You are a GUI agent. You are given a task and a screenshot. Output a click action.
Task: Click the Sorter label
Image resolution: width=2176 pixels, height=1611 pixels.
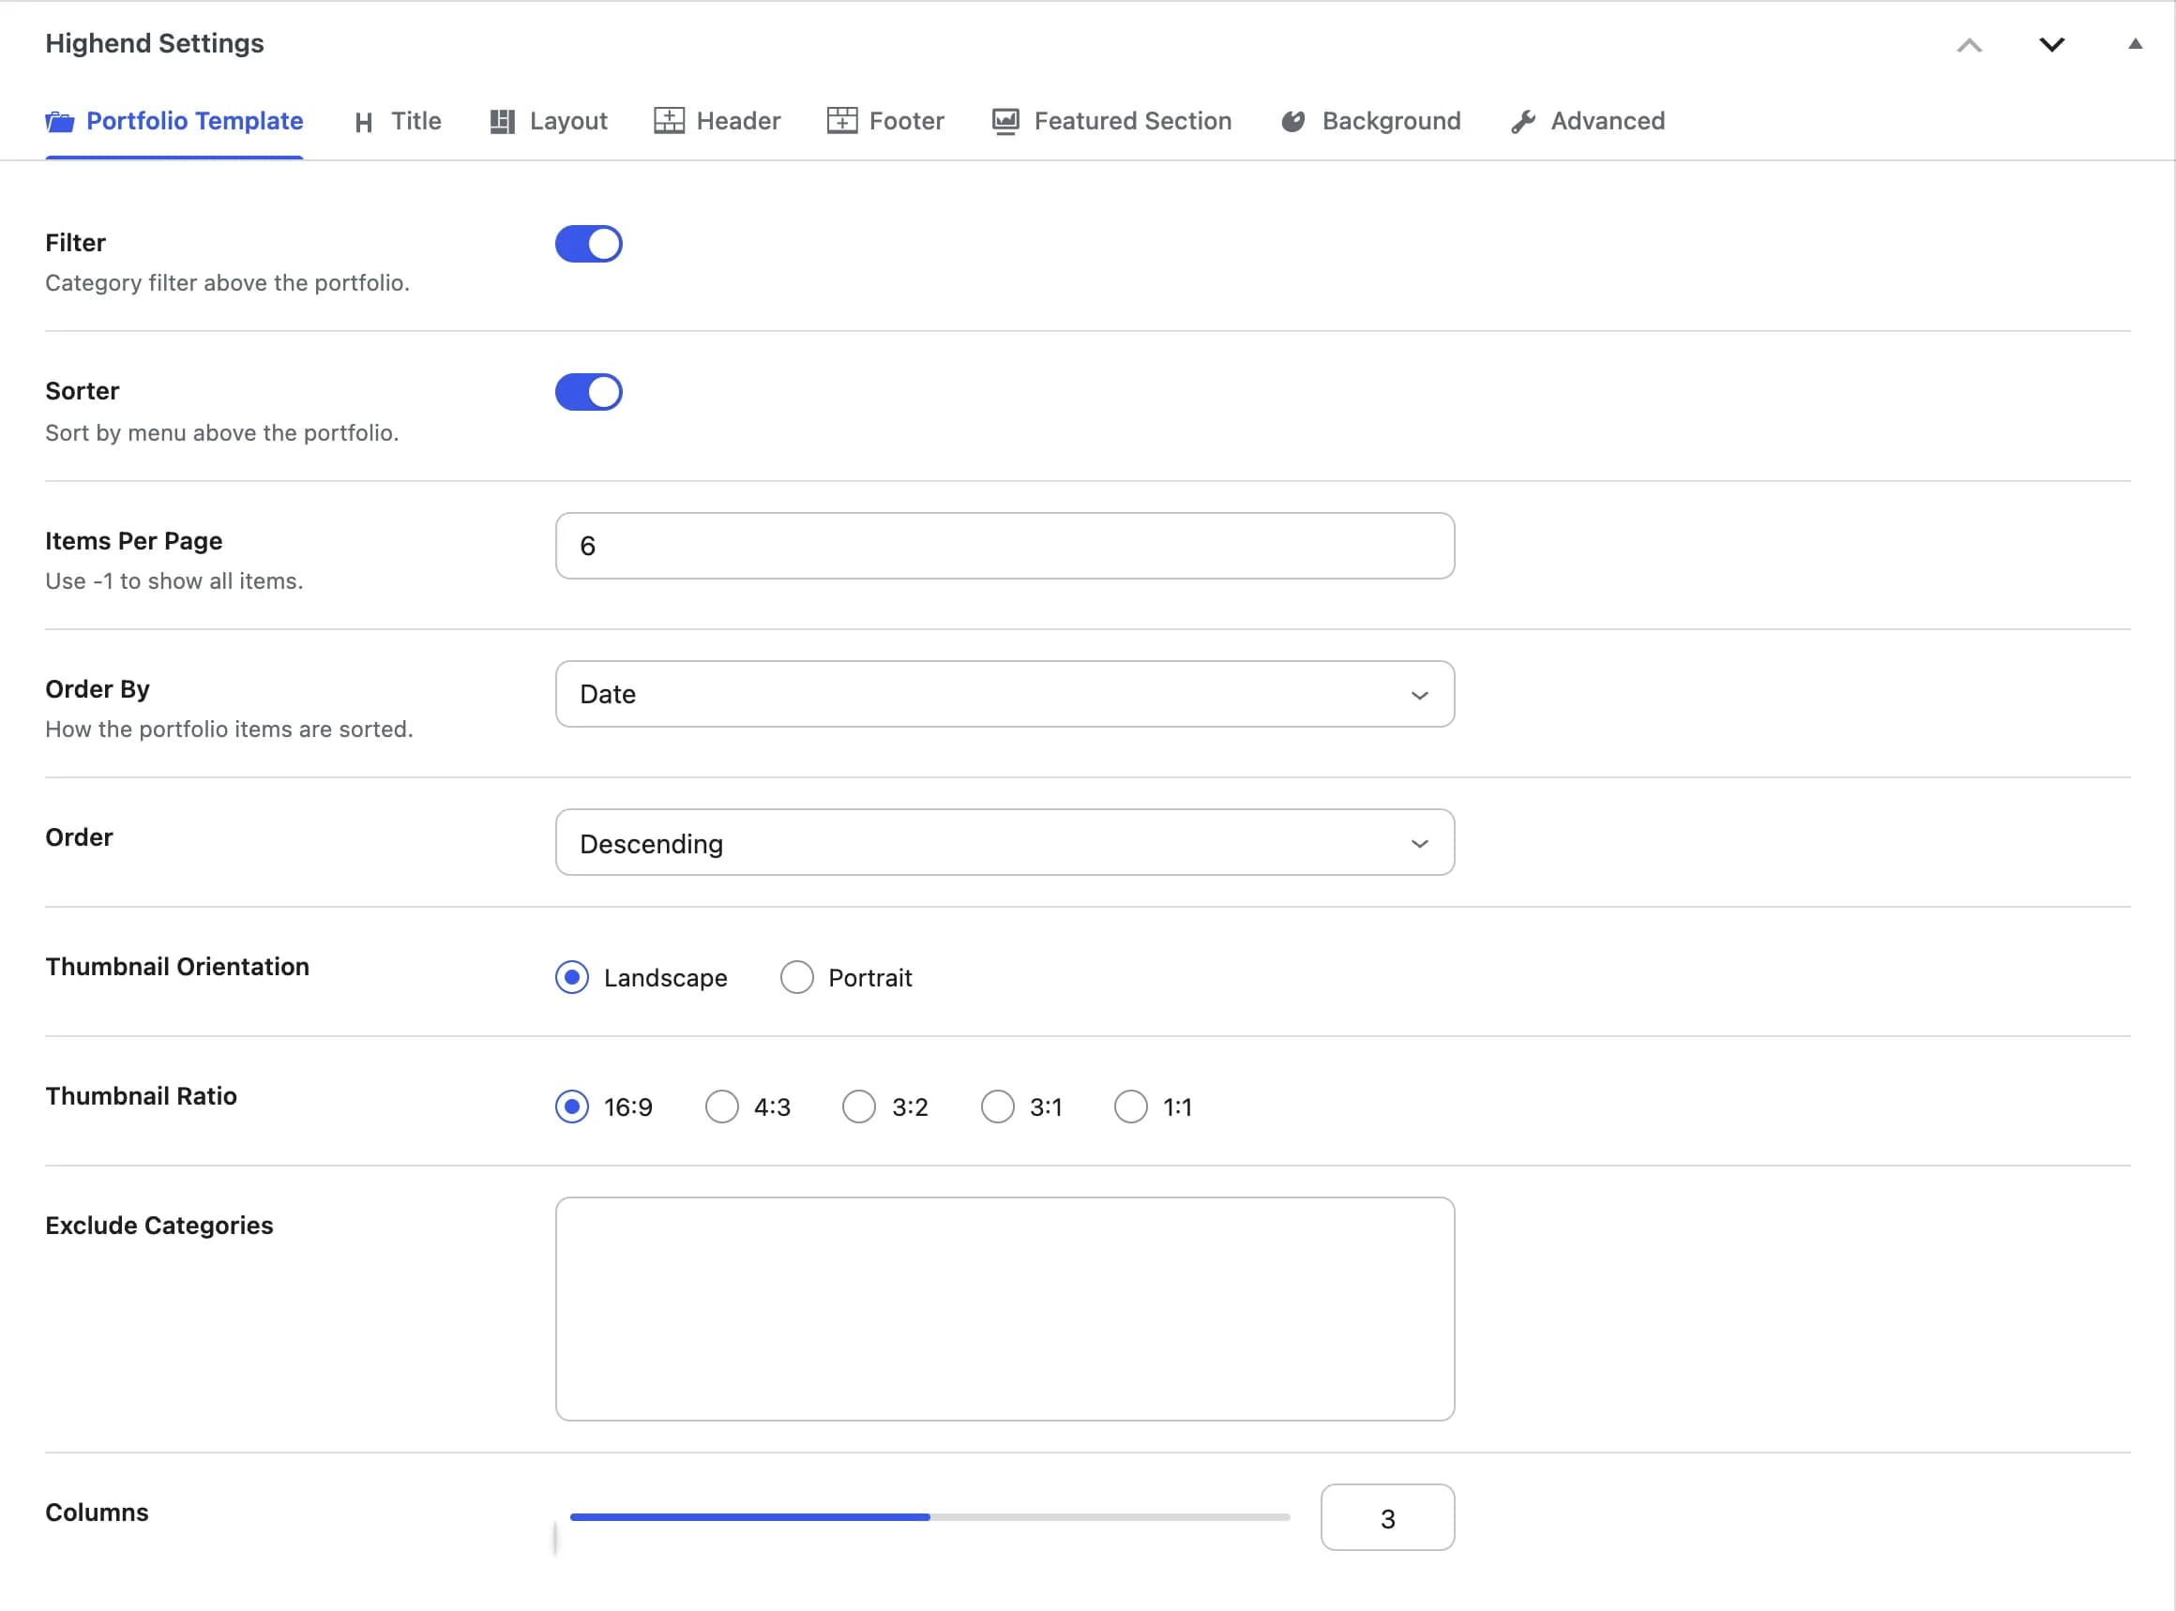pyautogui.click(x=82, y=391)
